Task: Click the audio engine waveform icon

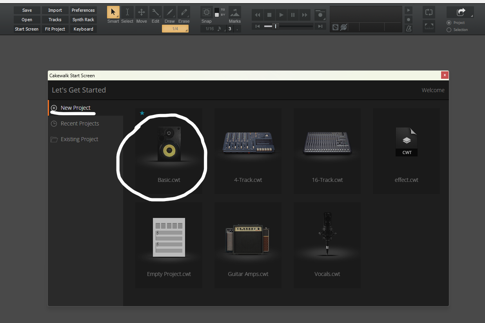Action: (x=335, y=27)
